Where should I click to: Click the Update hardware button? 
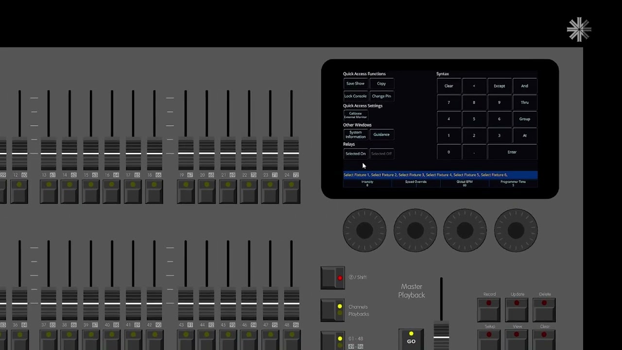click(x=517, y=309)
